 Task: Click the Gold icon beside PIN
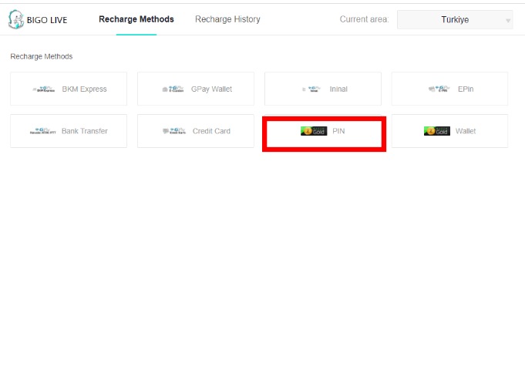coord(314,131)
